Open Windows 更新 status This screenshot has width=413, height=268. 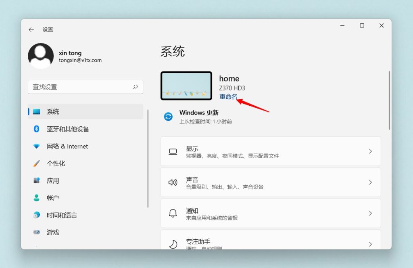198,117
